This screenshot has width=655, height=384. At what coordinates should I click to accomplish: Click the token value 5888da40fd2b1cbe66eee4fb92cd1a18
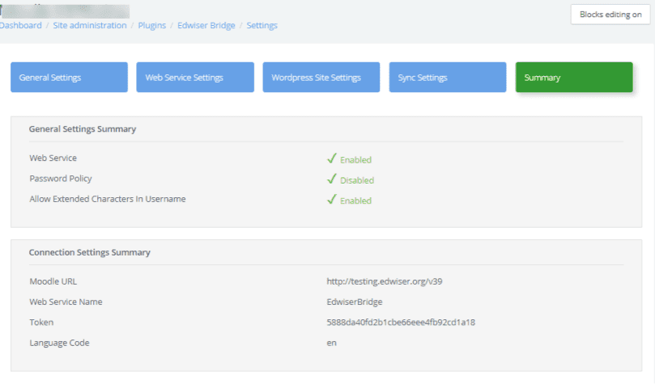click(401, 323)
